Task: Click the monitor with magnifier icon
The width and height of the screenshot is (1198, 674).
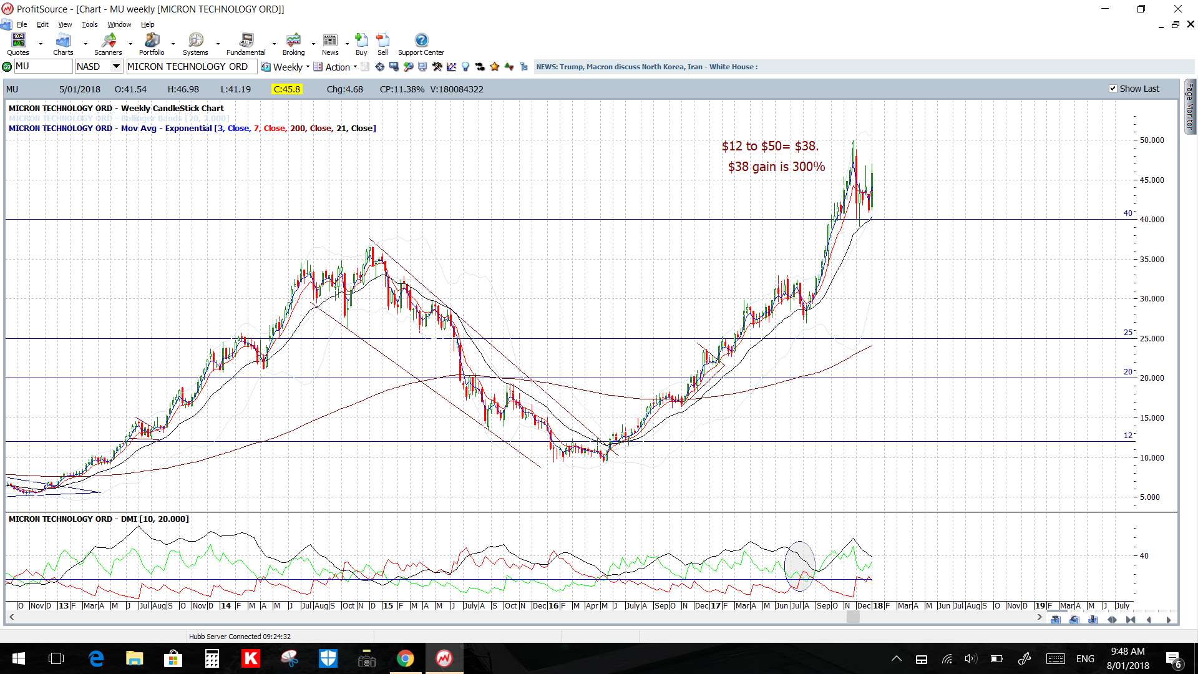Action: pyautogui.click(x=422, y=67)
